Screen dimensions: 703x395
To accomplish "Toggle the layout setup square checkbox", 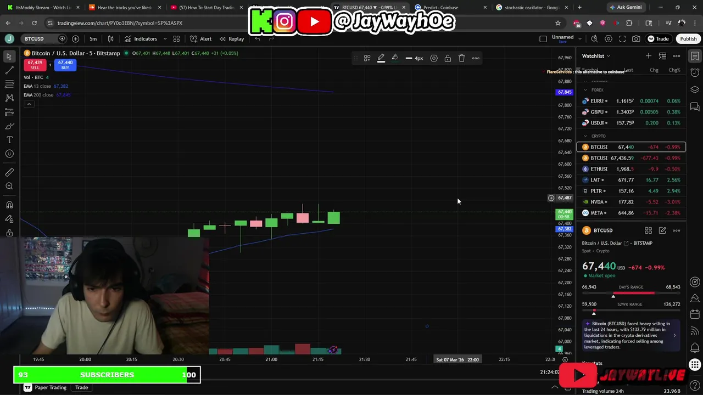I will (x=543, y=39).
